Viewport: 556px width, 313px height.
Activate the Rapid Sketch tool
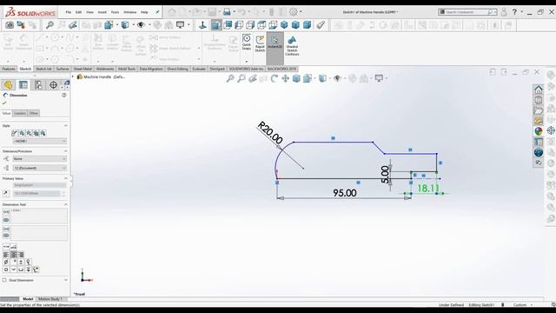click(260, 43)
